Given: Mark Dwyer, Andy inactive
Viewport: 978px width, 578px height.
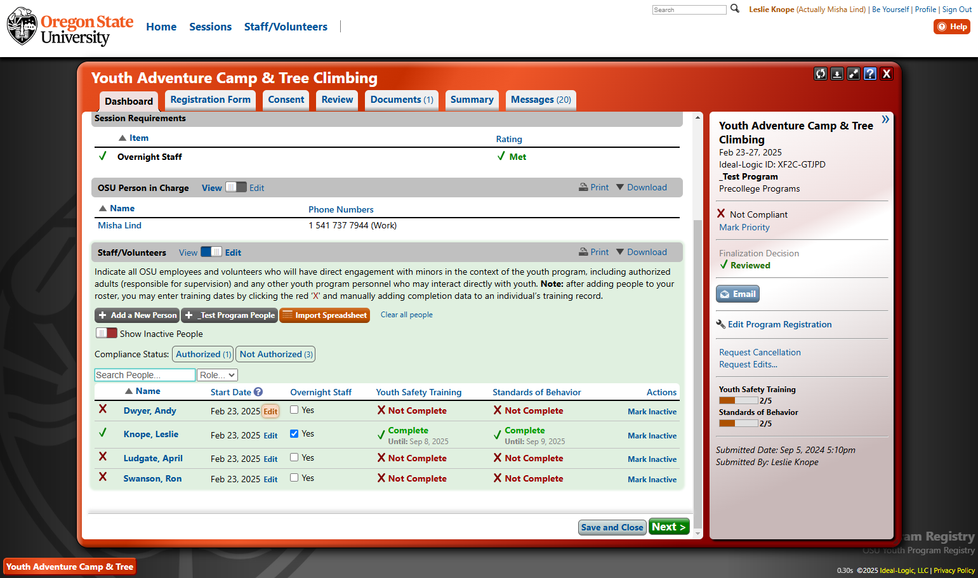Looking at the screenshot, I should (x=652, y=412).
